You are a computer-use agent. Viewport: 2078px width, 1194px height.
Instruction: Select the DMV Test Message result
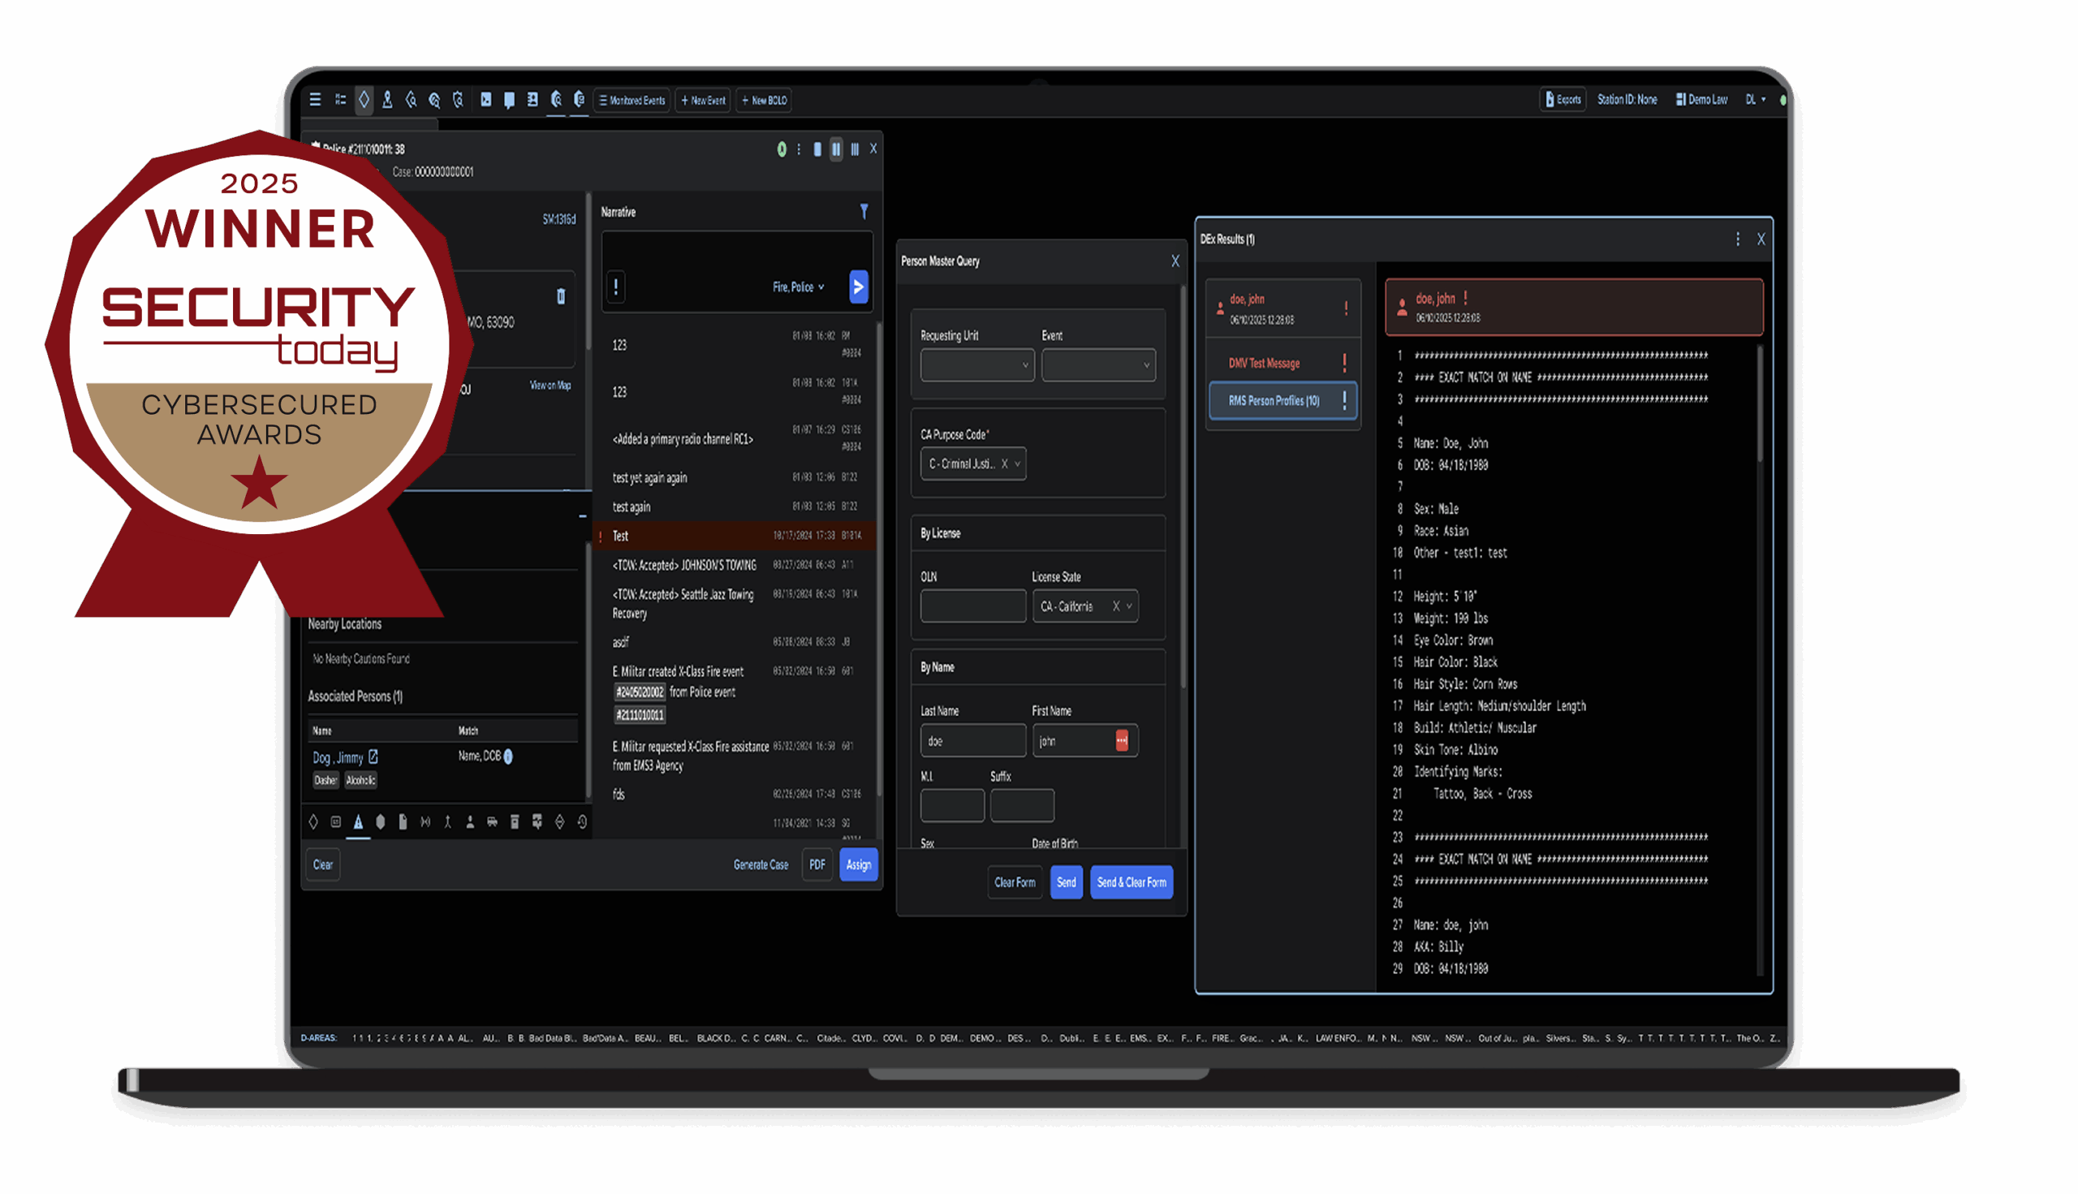(1283, 364)
